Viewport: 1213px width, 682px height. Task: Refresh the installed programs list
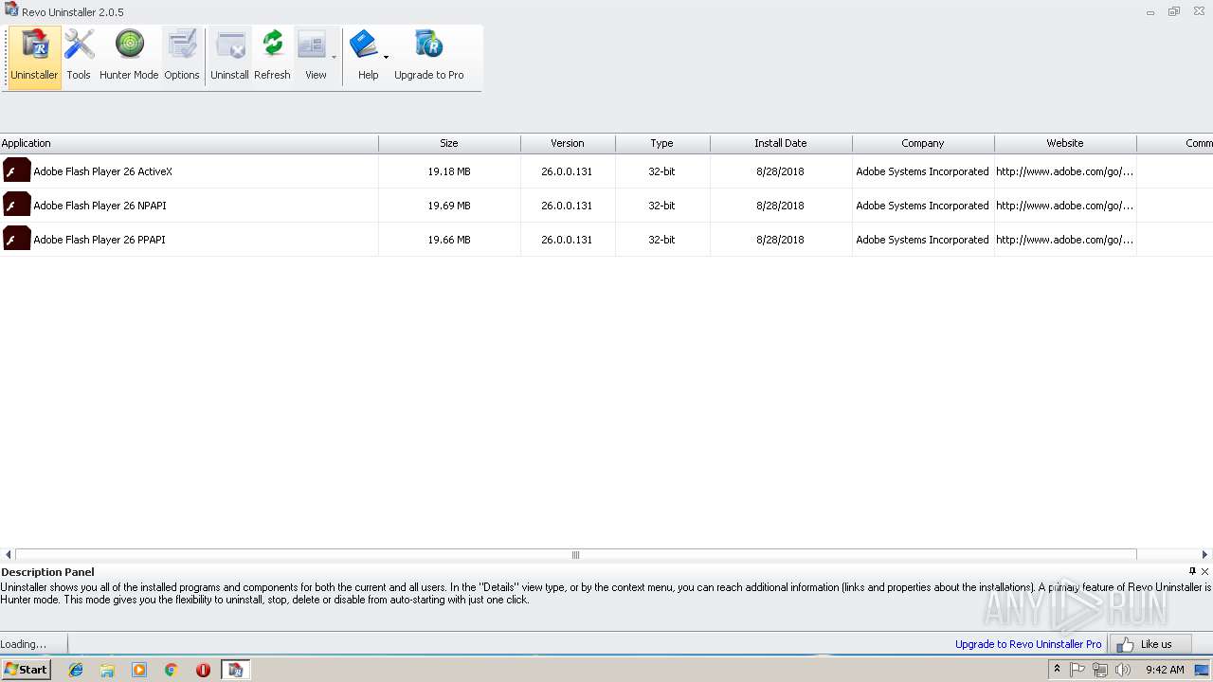[272, 57]
